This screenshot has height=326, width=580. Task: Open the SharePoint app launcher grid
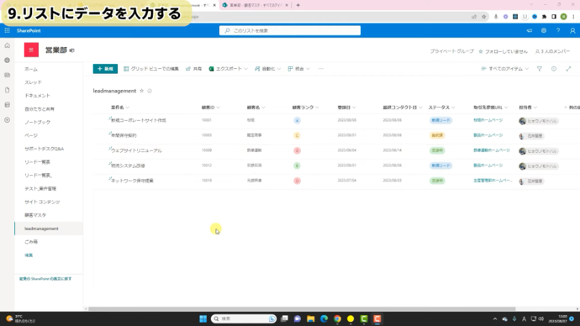point(7,31)
